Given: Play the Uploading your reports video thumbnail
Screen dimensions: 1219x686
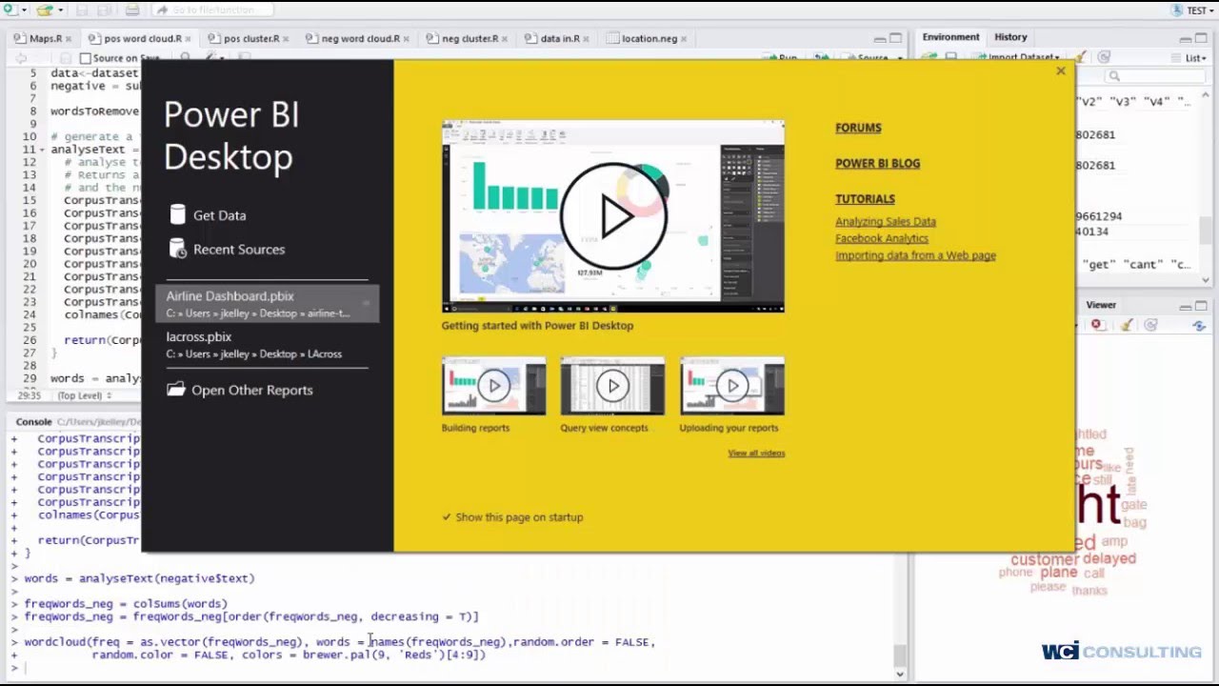Looking at the screenshot, I should [731, 386].
